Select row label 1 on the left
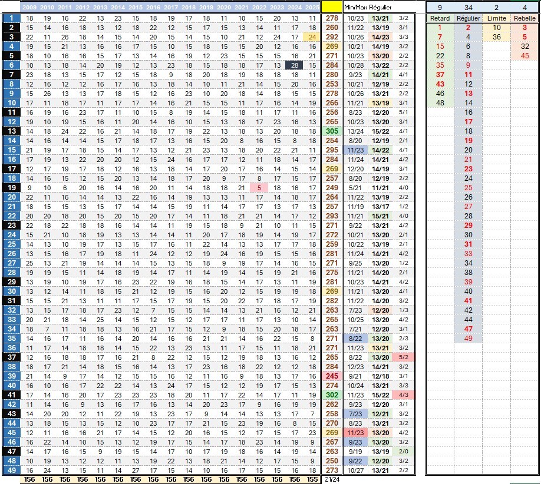The height and width of the screenshot is (484, 541). 10,19
